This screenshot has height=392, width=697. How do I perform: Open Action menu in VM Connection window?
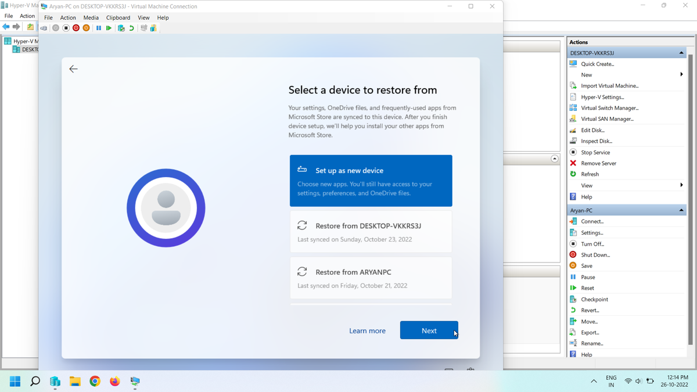[x=68, y=17]
